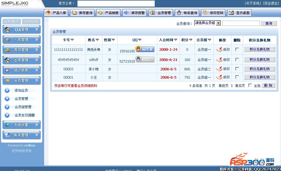Click the arrow icon beside 会员组管理

click(7, 107)
